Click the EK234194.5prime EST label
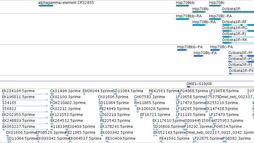The width and height of the screenshot is (254, 143). (18, 91)
